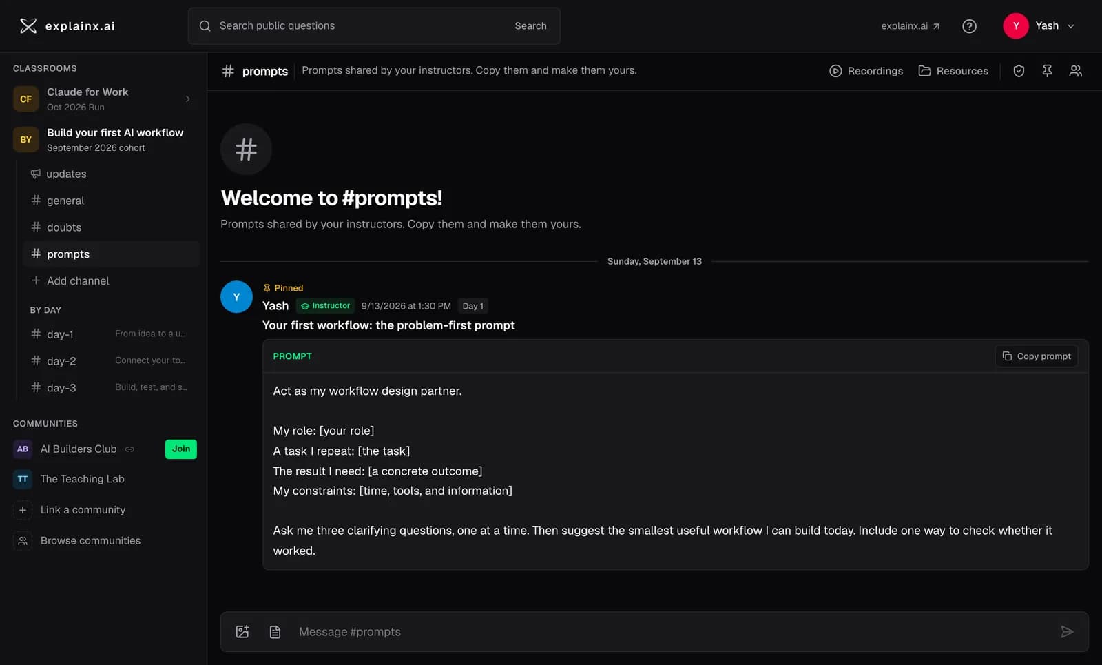The width and height of the screenshot is (1102, 665).
Task: Open the help question-mark icon
Action: coord(969,26)
